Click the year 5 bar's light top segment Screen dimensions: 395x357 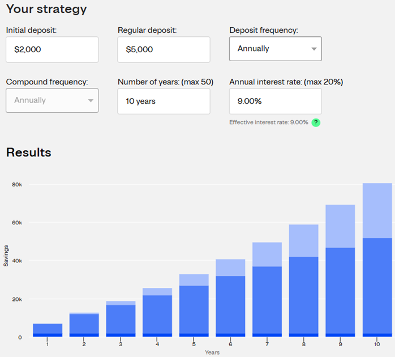[194, 279]
